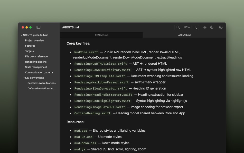
Task: Select Rendering pipeline outline item
Action: [36, 62]
